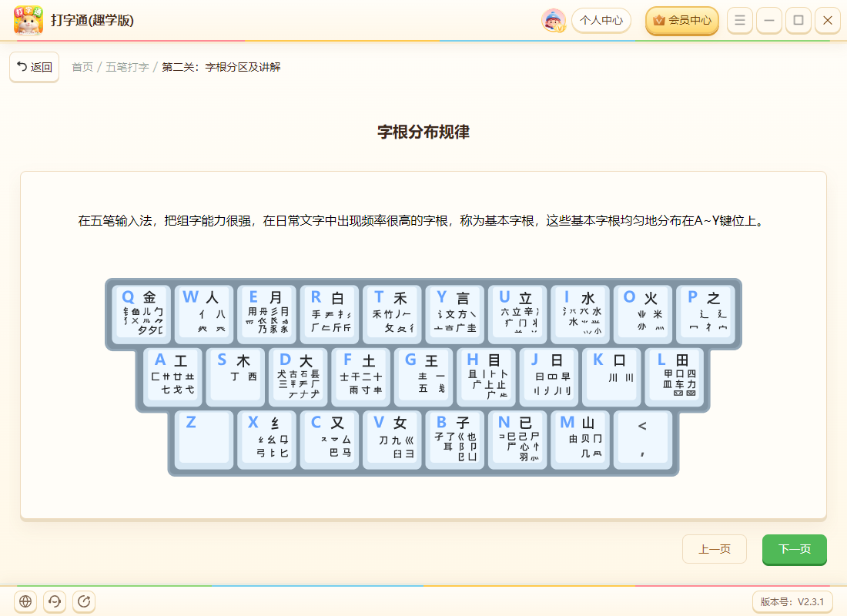Viewport: 847px width, 616px height.
Task: Click the A 工 key
Action: 172,377
